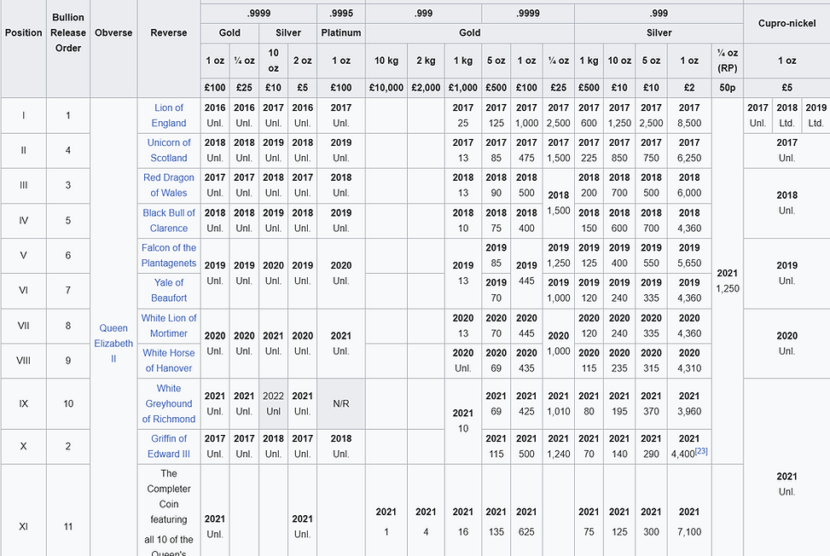Viewport: 830px width, 556px height.
Task: Click the Cupro-nickel header cell
Action: coord(786,23)
